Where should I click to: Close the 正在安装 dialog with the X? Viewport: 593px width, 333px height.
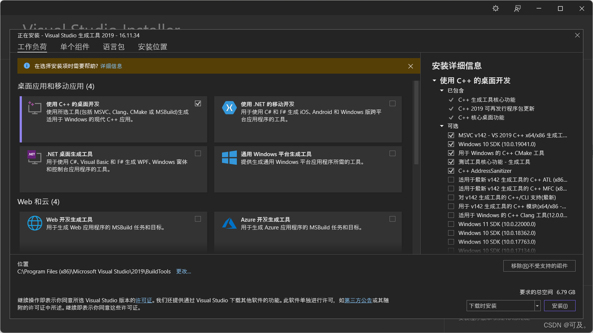[x=577, y=35]
